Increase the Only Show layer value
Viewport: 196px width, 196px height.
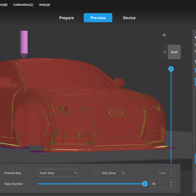pos(171,171)
